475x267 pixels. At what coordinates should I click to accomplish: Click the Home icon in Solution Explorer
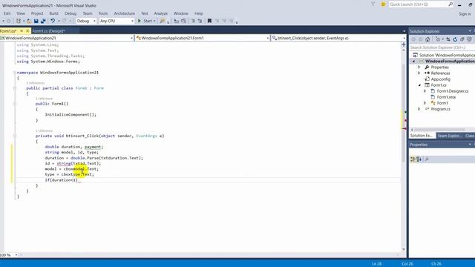coord(427,39)
